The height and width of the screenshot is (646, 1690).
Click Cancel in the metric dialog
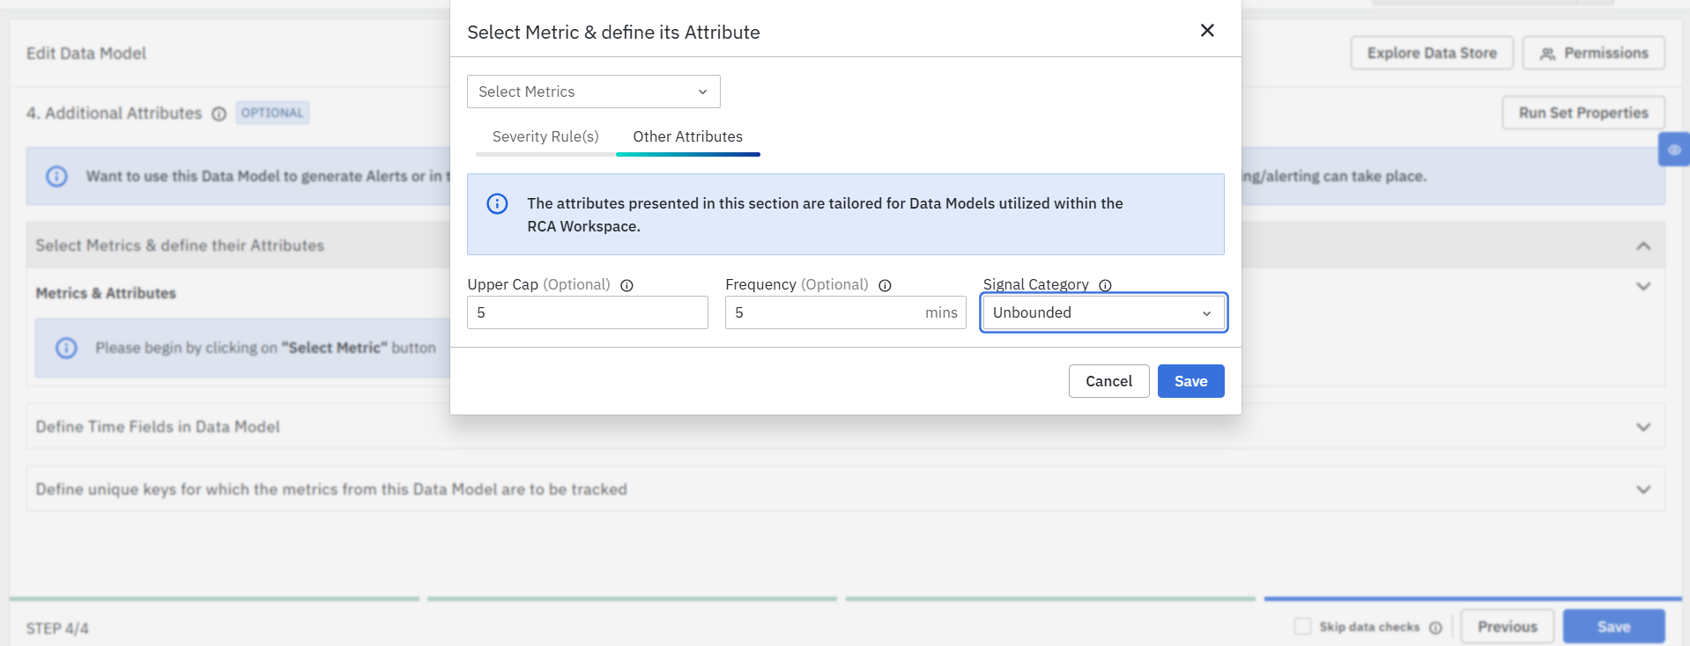[x=1108, y=381]
